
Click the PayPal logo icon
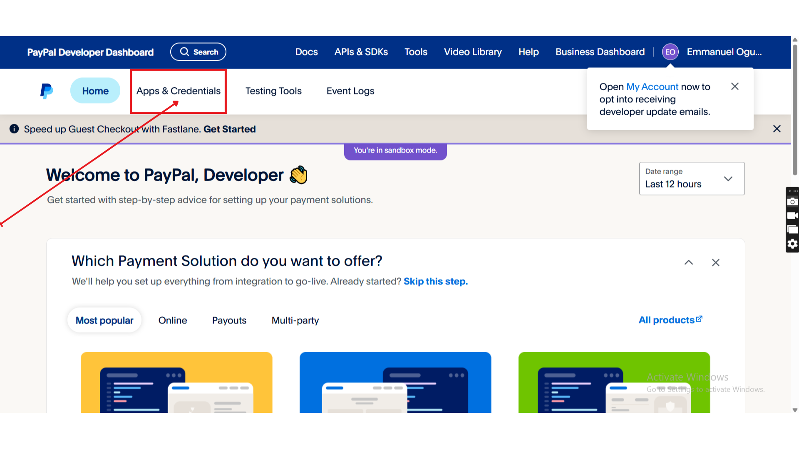[47, 91]
